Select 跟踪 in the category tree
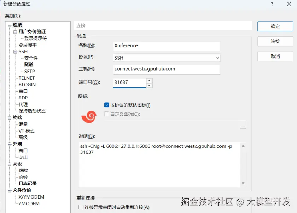Screen dimensions: 297x213 click(23, 170)
